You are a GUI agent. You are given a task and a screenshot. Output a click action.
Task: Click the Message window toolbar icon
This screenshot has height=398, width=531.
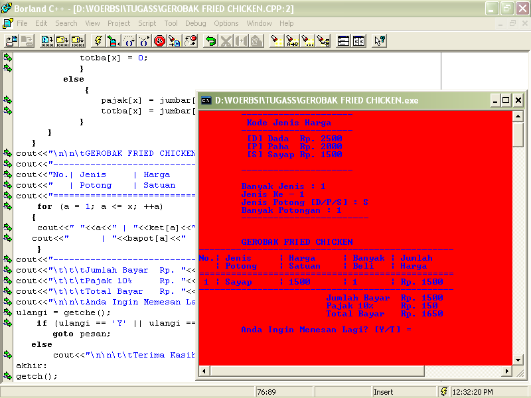pos(343,41)
